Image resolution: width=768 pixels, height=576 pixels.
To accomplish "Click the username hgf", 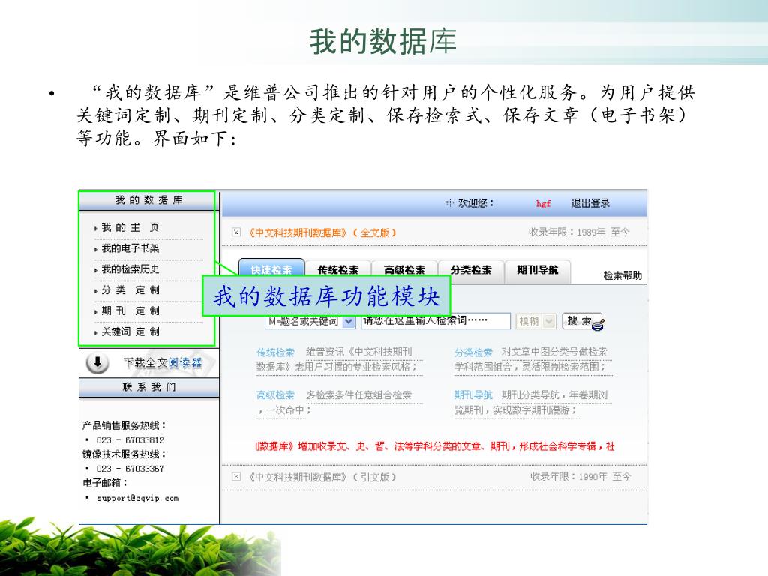I will (x=543, y=203).
